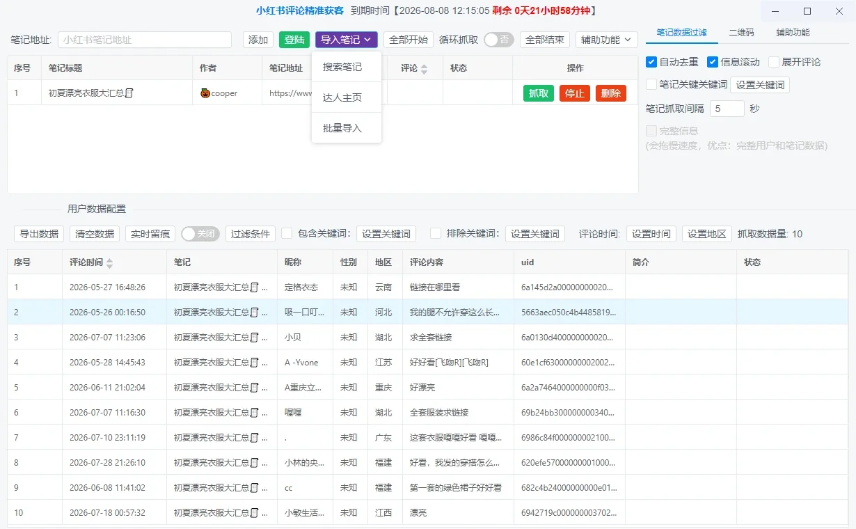Enable the 笔记关键关键词 checkbox
This screenshot has height=529, width=856.
(651, 84)
